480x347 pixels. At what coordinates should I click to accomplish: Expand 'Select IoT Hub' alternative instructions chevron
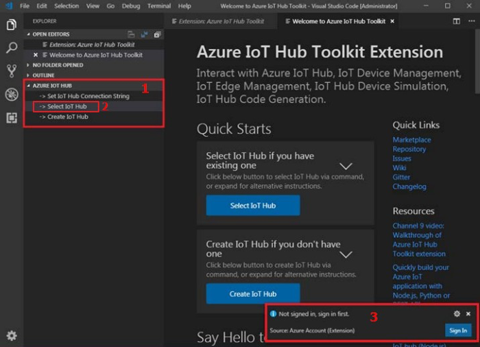346,166
